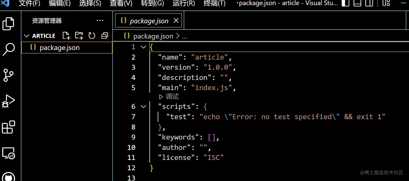Click the "scripts" key

[x=176, y=106]
